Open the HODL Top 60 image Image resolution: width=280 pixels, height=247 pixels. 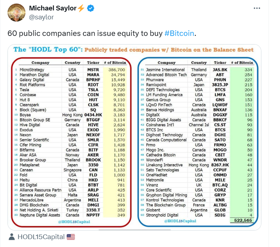(x=134, y=137)
